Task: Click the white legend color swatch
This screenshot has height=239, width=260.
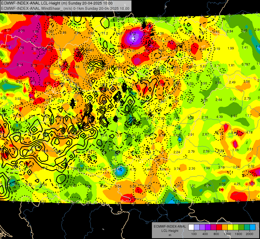Action: coord(191,227)
